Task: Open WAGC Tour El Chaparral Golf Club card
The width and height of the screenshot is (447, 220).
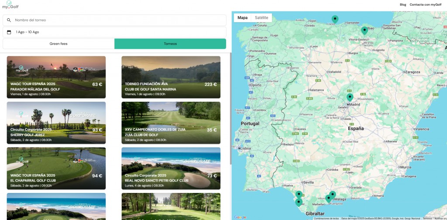Action: coord(56,168)
